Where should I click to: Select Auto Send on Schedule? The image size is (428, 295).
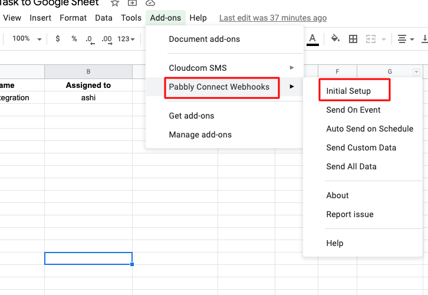pos(363,129)
